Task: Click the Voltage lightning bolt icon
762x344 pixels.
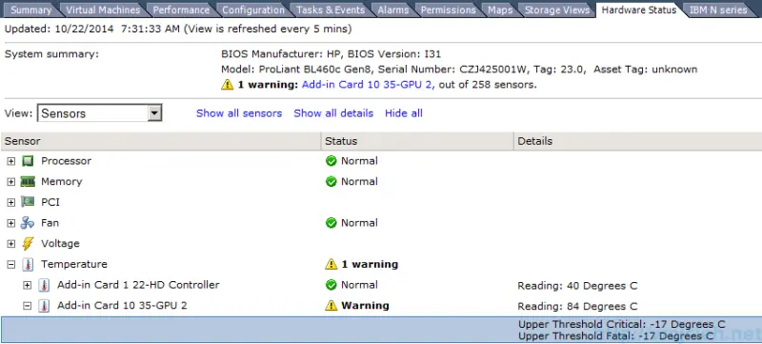Action: click(x=28, y=243)
